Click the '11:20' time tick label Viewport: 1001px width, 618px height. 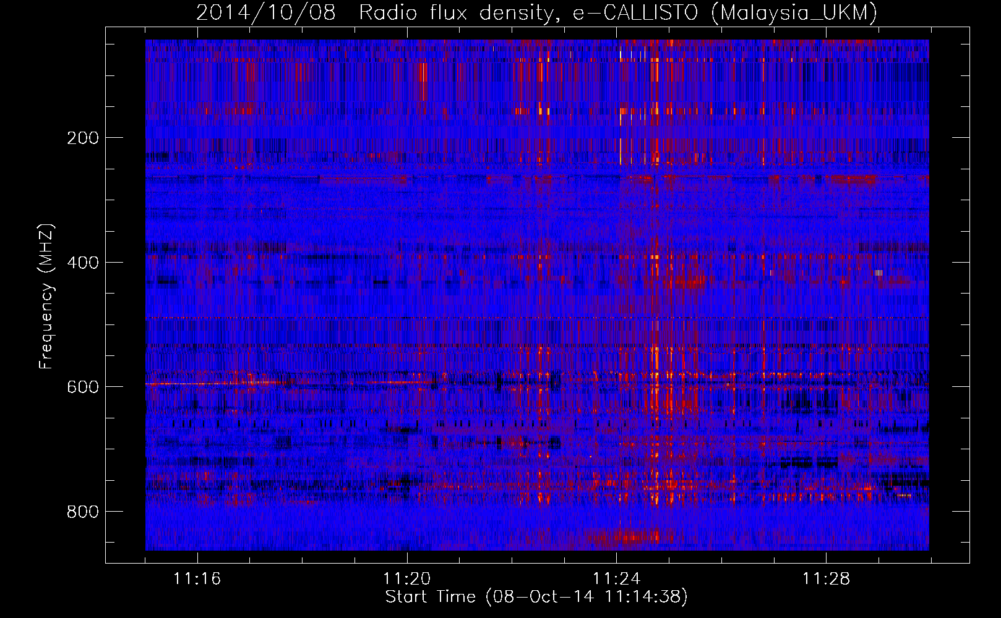tap(406, 579)
